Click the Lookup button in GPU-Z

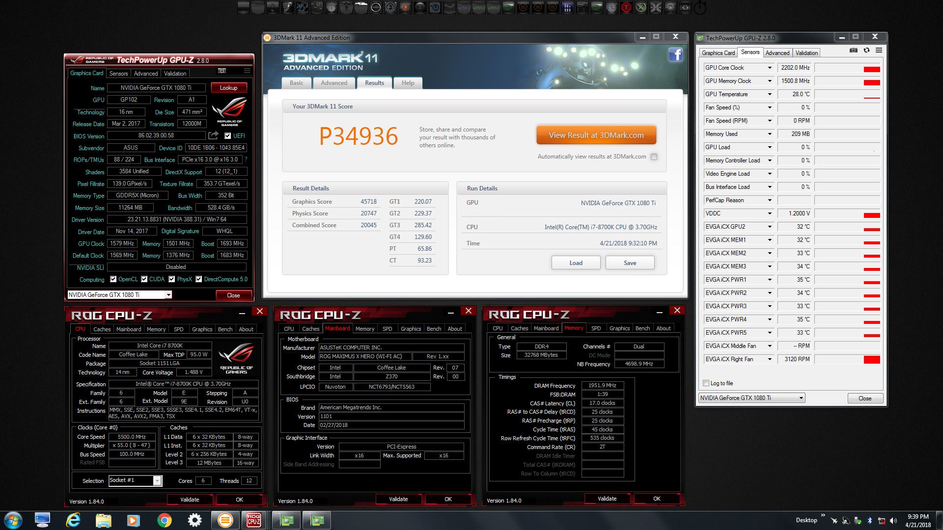coord(228,88)
